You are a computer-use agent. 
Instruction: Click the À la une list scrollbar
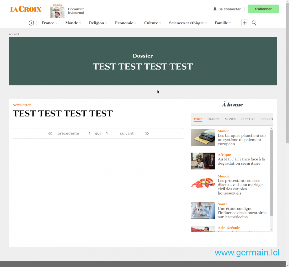coord(272,173)
